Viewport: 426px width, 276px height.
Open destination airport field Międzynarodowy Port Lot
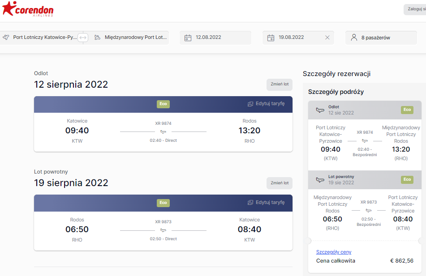click(130, 38)
